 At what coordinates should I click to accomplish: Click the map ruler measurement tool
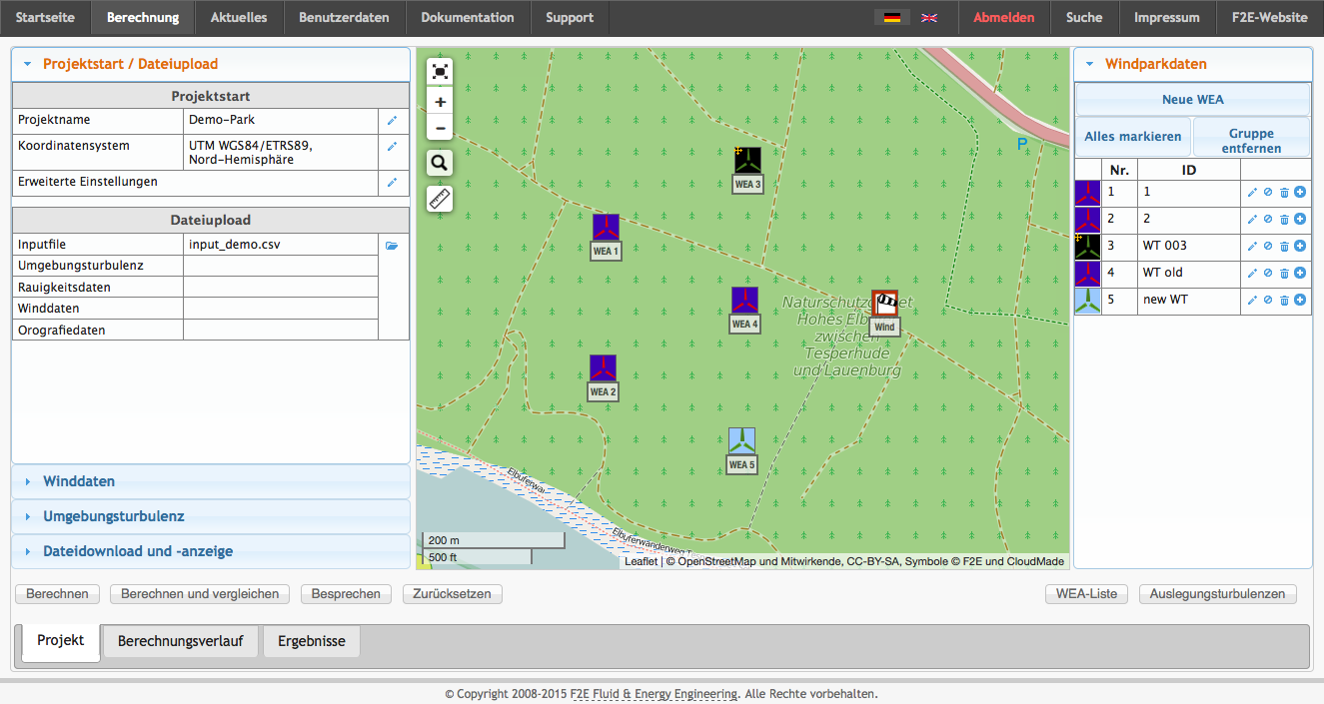(x=440, y=199)
